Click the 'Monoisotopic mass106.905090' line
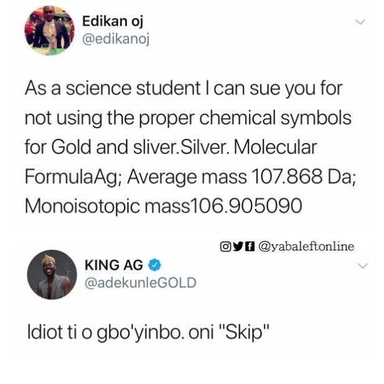The width and height of the screenshot is (384, 384). click(163, 206)
